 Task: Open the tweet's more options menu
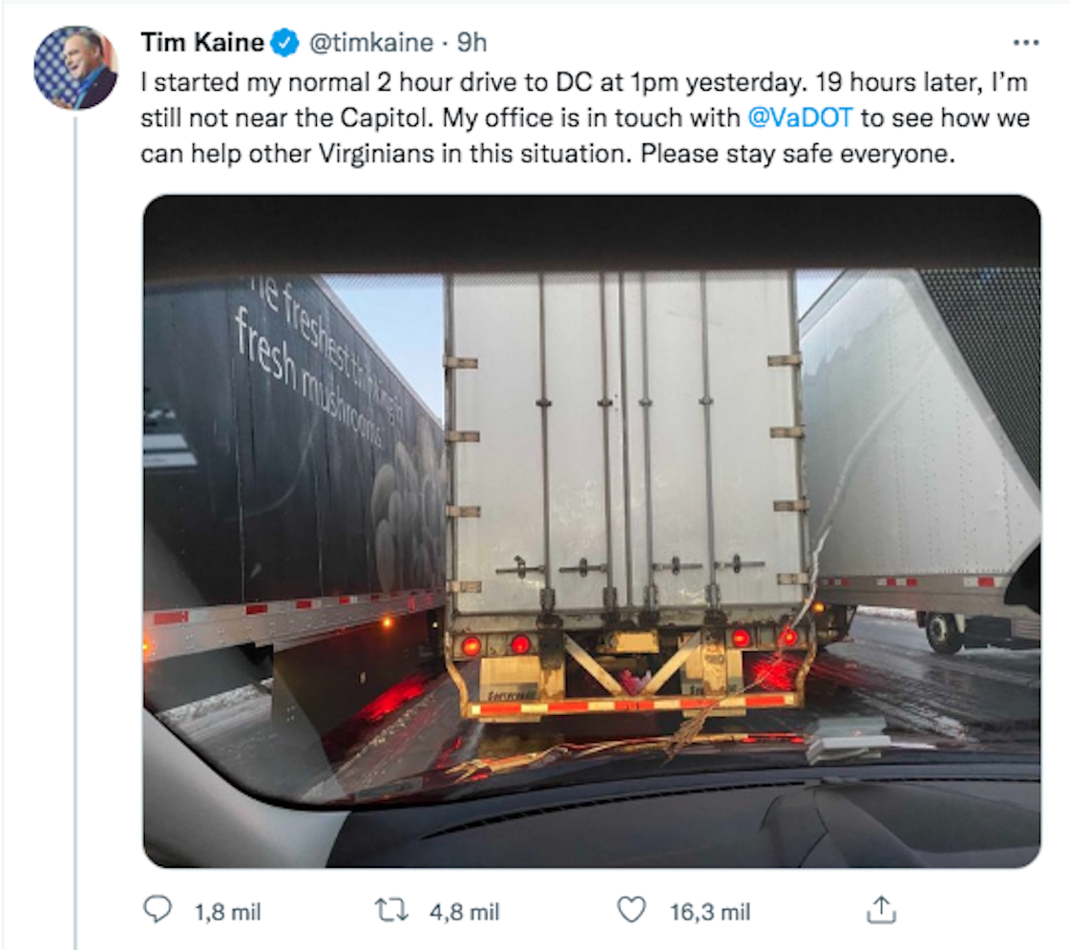pos(1025,43)
